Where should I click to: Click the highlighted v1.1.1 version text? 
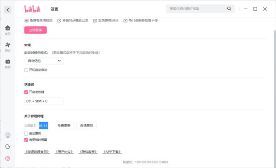[x=44, y=126]
